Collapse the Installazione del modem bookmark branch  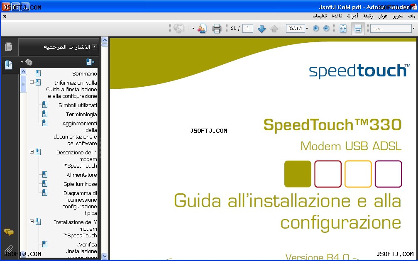32,221
